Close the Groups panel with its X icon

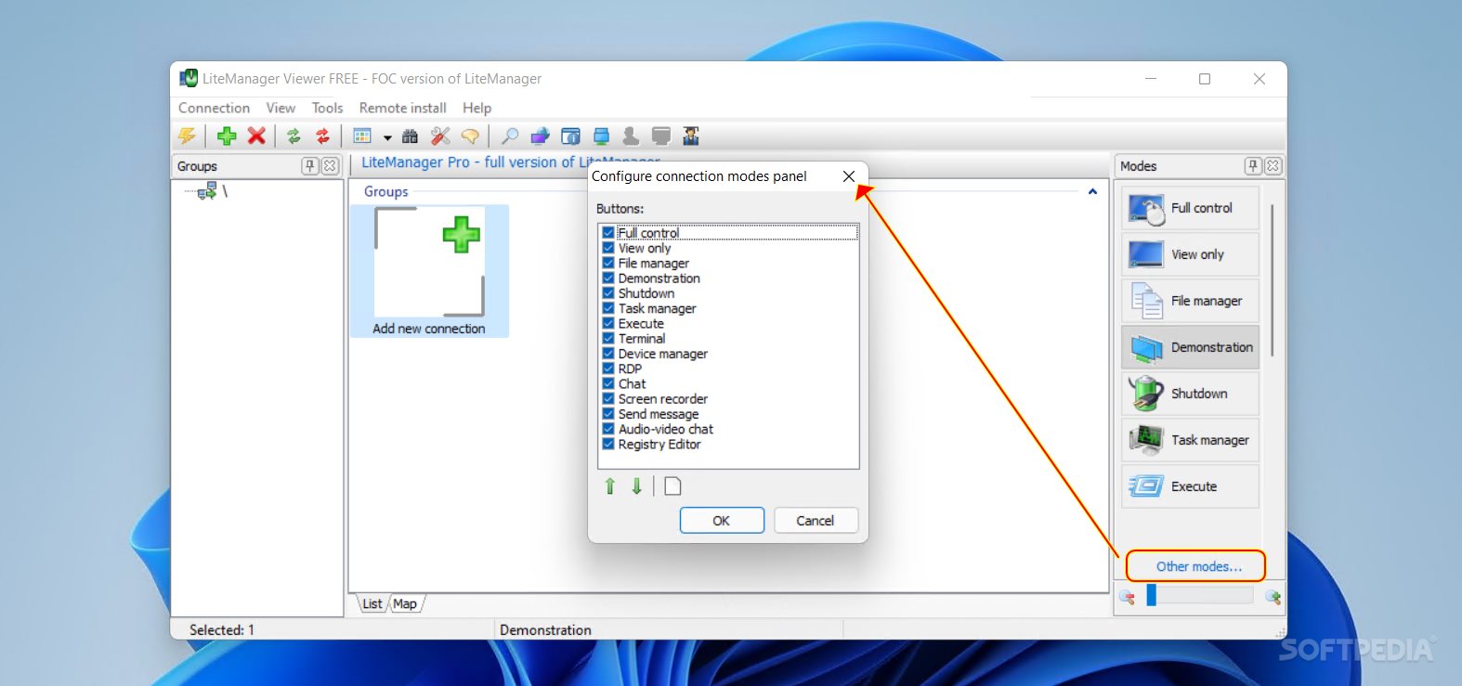coord(330,166)
